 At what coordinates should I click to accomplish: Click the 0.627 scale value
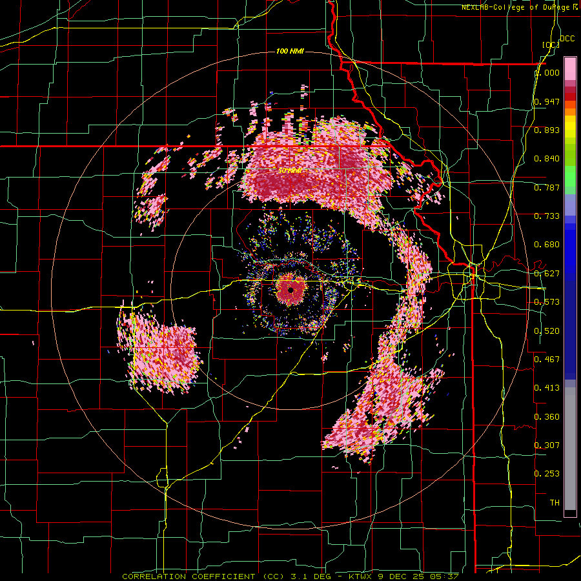point(547,274)
